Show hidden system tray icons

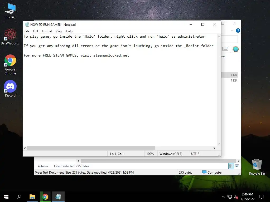coord(223,197)
